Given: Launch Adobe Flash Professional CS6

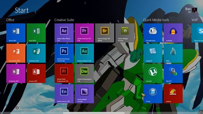Looking at the screenshot, I should pyautogui.click(x=64, y=73).
